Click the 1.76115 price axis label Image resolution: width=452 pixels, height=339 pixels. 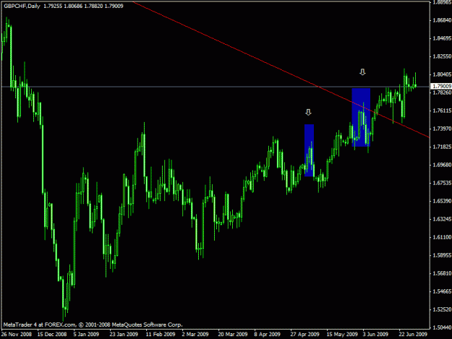pos(442,111)
